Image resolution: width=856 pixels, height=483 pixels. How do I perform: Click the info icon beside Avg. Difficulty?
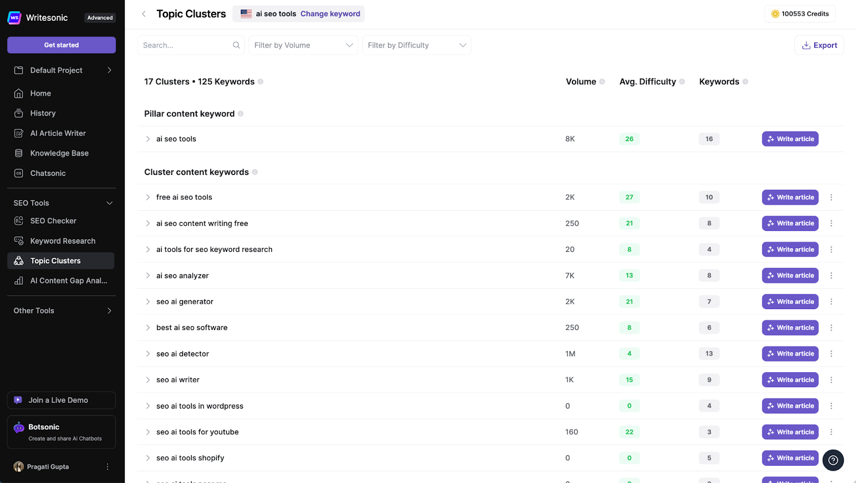click(682, 82)
